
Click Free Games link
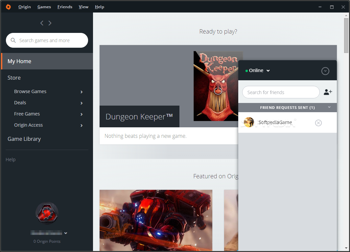(x=27, y=114)
